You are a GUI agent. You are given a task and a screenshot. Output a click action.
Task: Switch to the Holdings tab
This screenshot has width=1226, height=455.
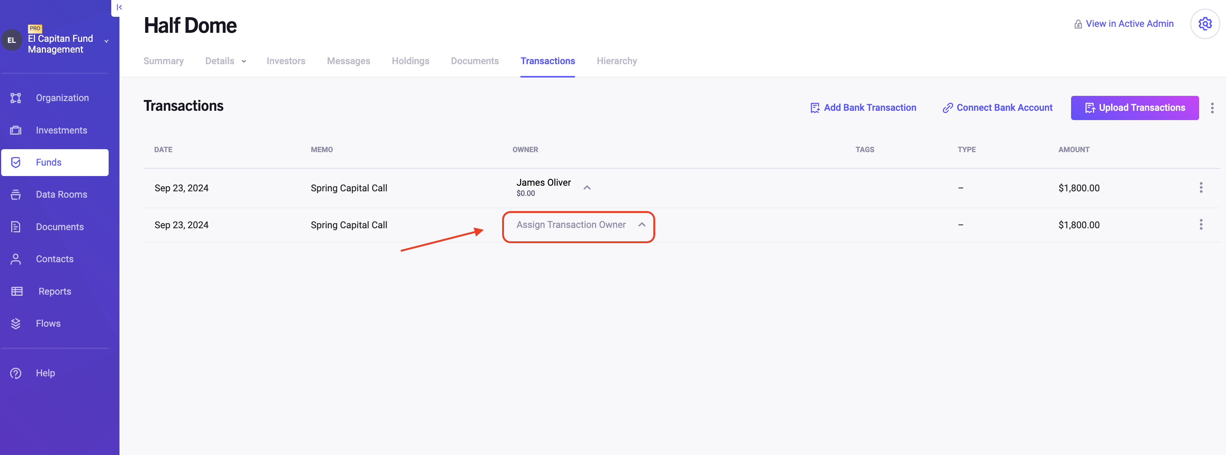[410, 61]
